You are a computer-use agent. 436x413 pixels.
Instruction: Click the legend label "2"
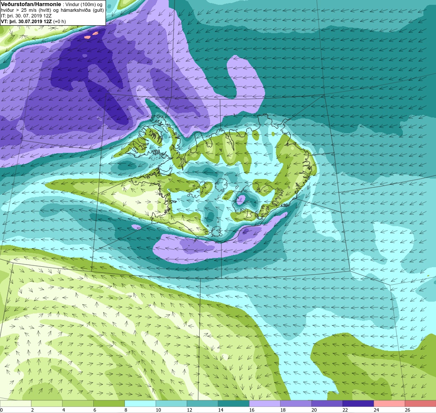[33, 410]
